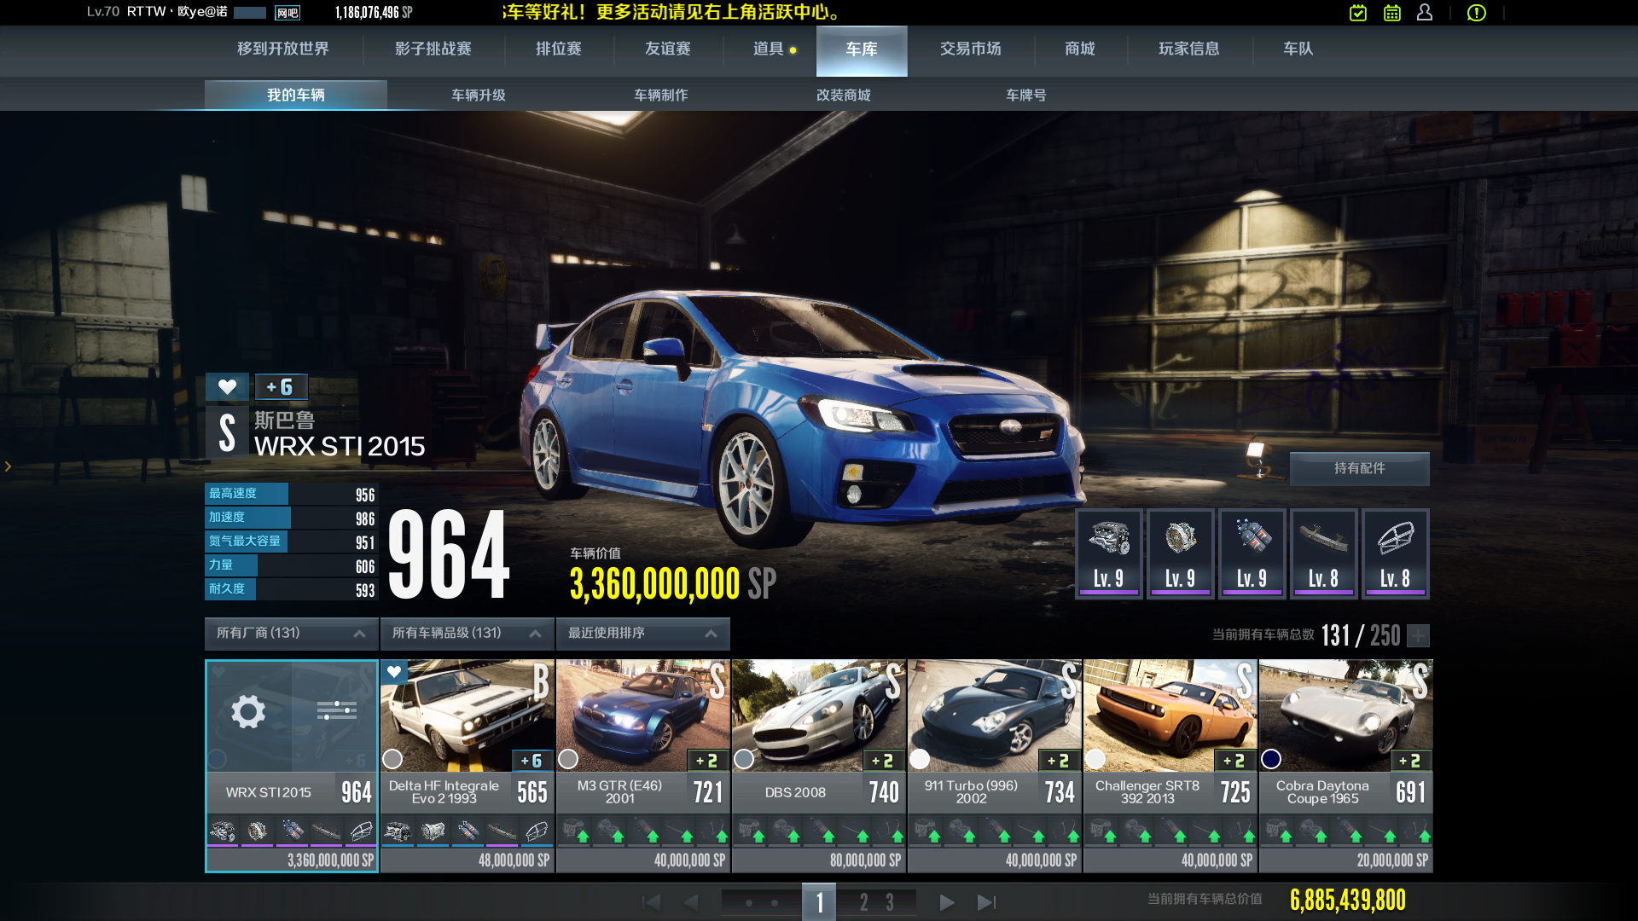Toggle favorite heart on WRX STI 2015

coord(227,387)
